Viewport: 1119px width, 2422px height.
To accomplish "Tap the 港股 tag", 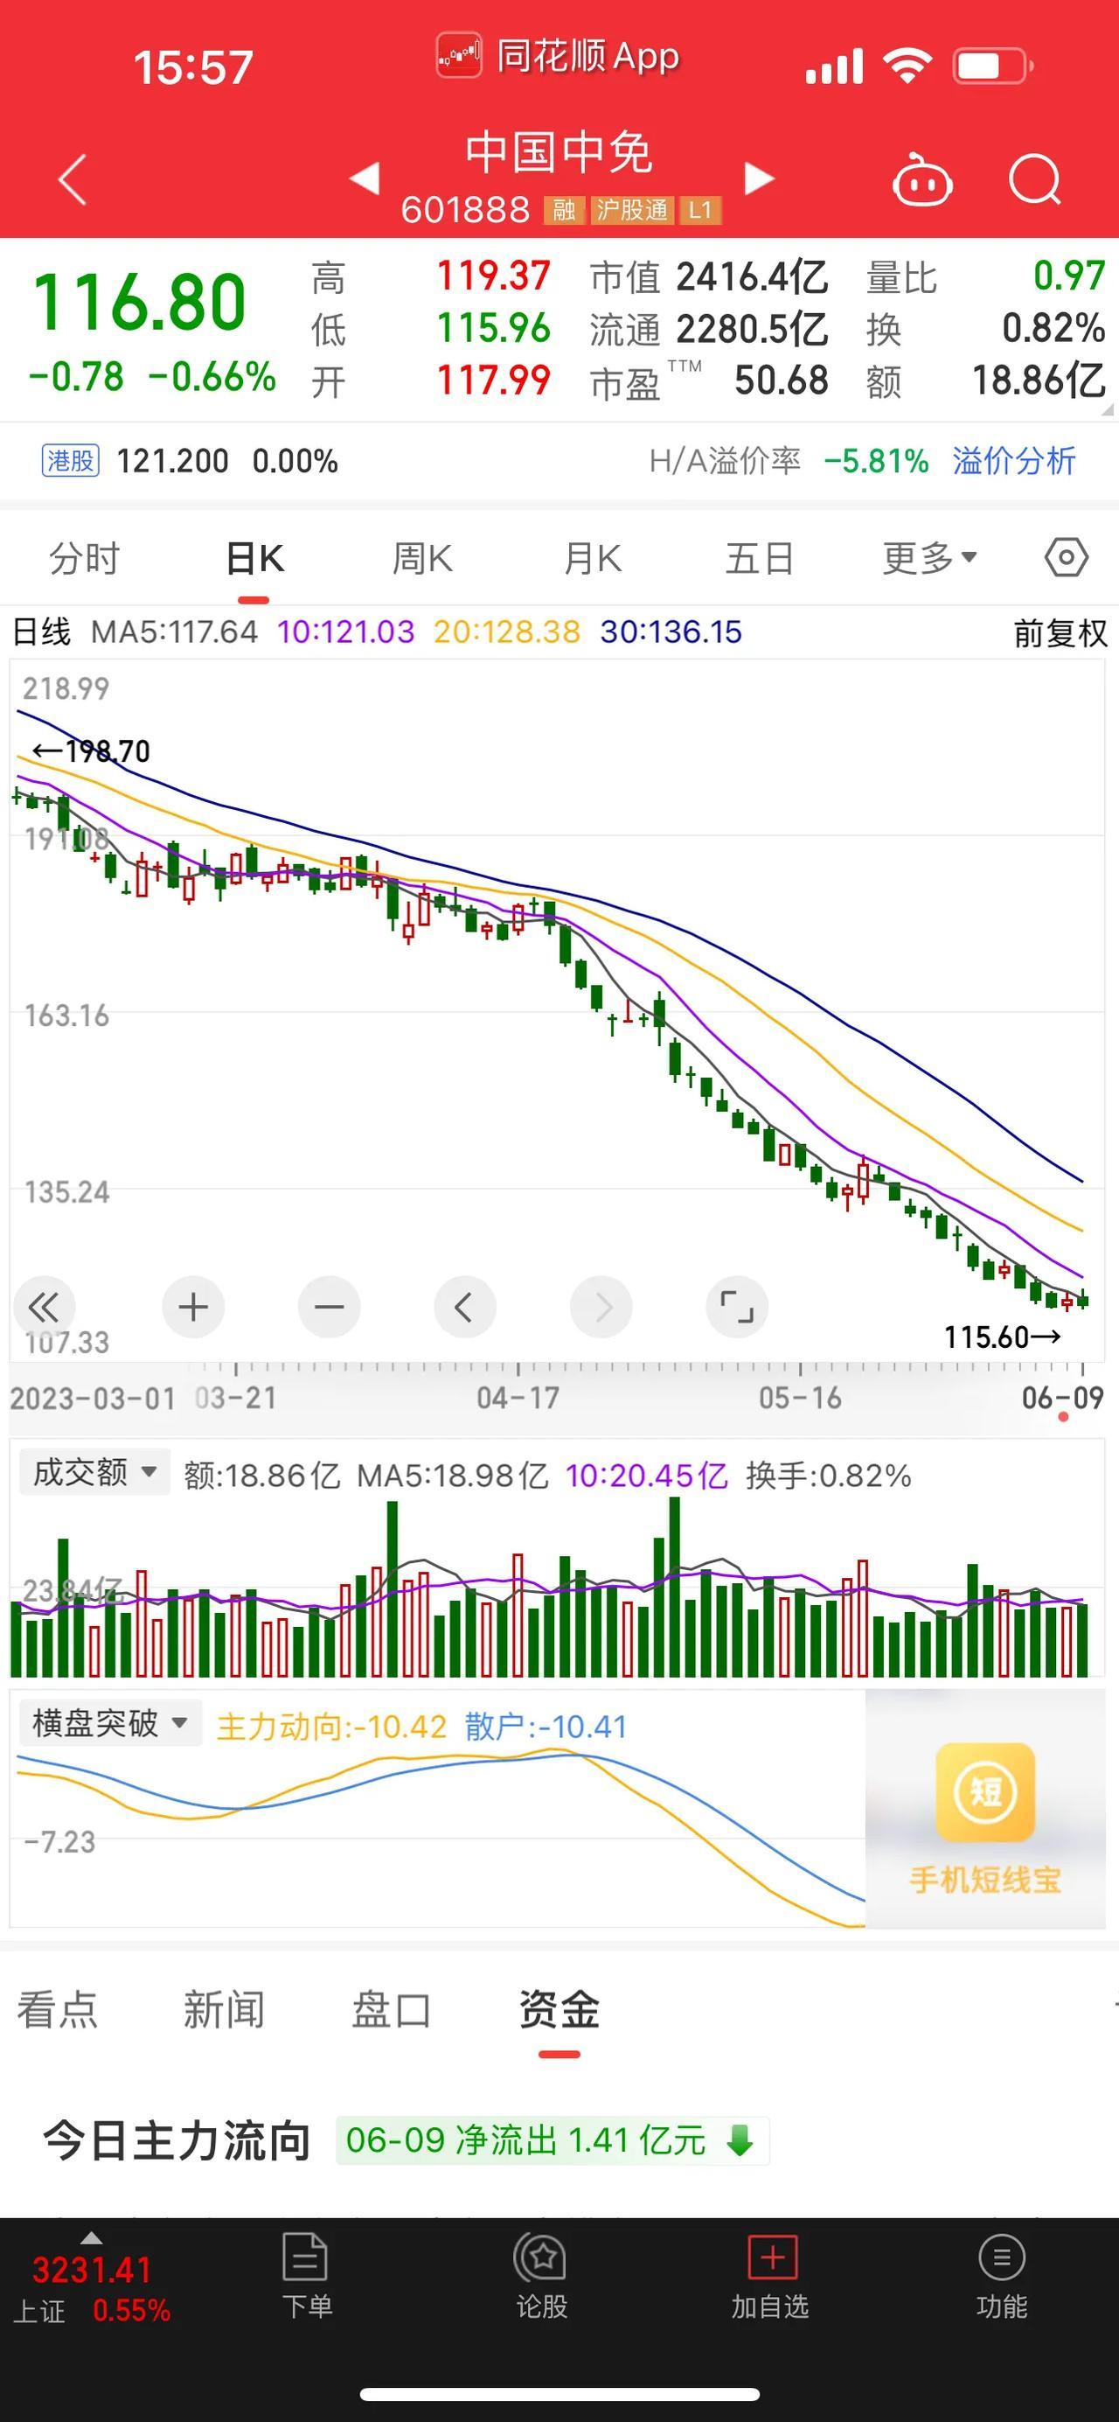I will pyautogui.click(x=71, y=461).
